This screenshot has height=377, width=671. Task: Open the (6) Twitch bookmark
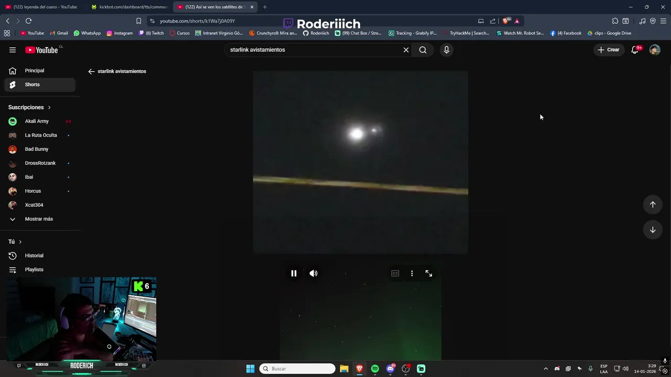(151, 33)
